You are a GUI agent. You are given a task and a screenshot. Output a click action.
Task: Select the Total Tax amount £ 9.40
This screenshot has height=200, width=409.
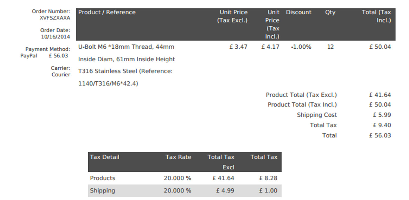pyautogui.click(x=382, y=125)
